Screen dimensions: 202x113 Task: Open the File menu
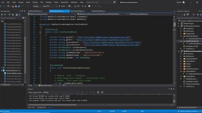pyautogui.click(x=3, y=2)
